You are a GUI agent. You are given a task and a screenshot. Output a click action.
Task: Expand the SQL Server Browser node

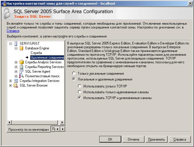10,85
